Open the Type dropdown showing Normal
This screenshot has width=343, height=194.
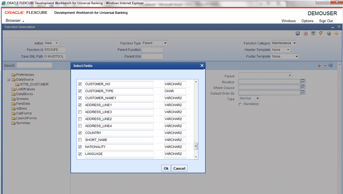click(249, 98)
